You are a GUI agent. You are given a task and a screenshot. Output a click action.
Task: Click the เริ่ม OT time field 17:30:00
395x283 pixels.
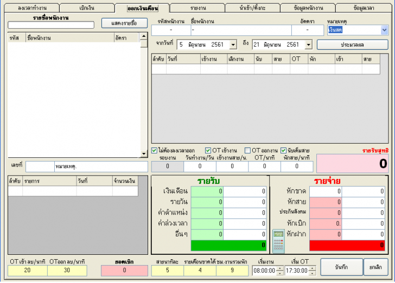(296, 271)
